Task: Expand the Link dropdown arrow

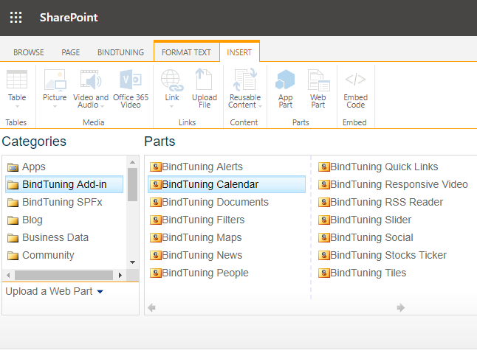Action: [x=171, y=106]
